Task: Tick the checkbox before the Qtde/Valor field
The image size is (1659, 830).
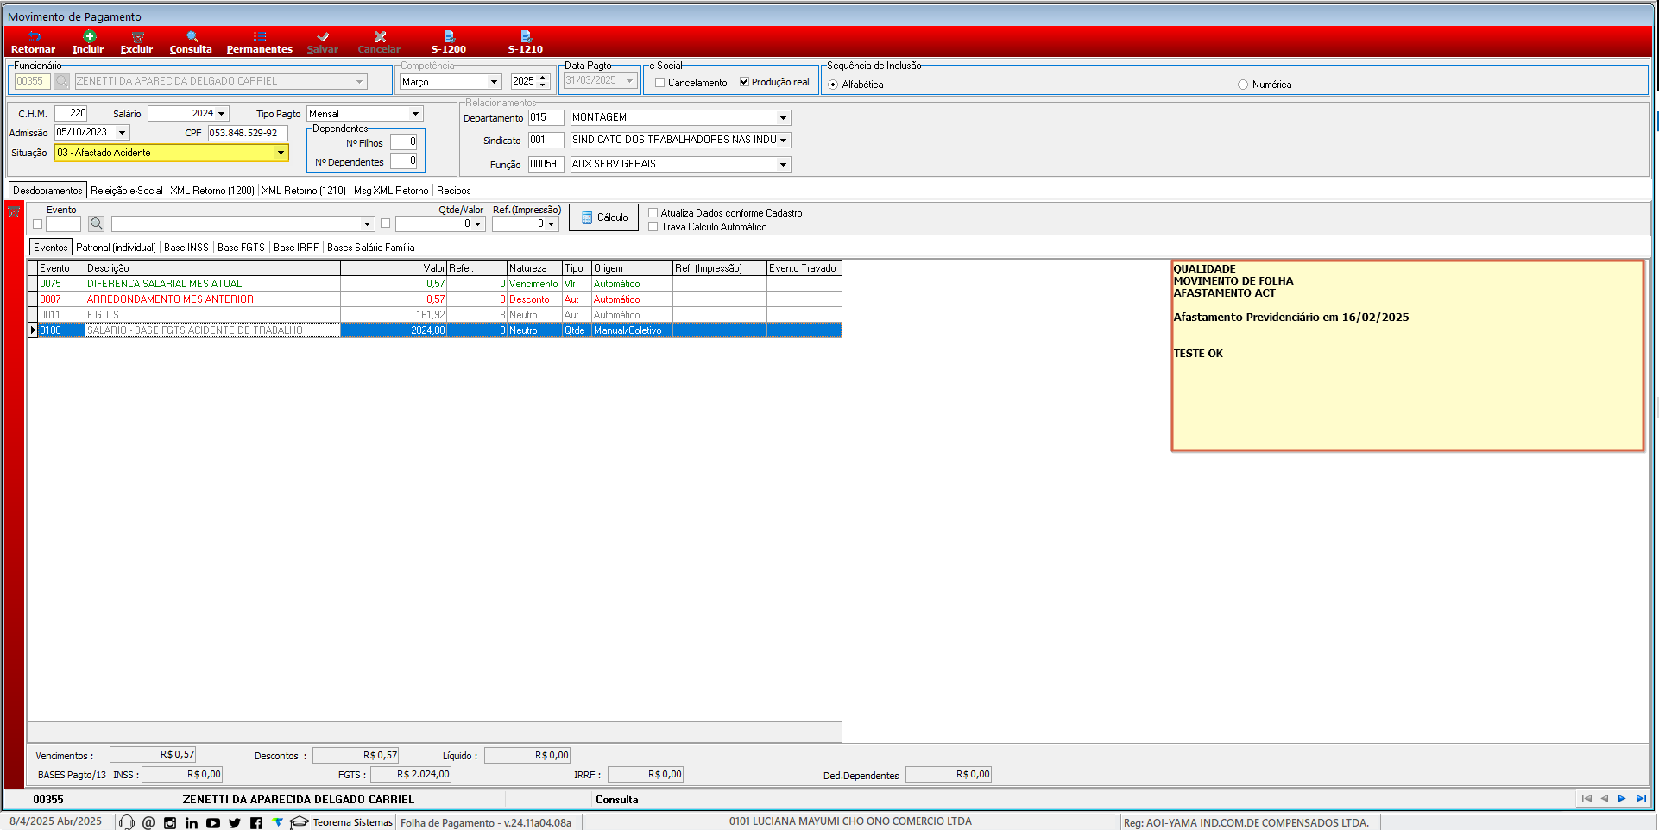Action: click(x=386, y=223)
